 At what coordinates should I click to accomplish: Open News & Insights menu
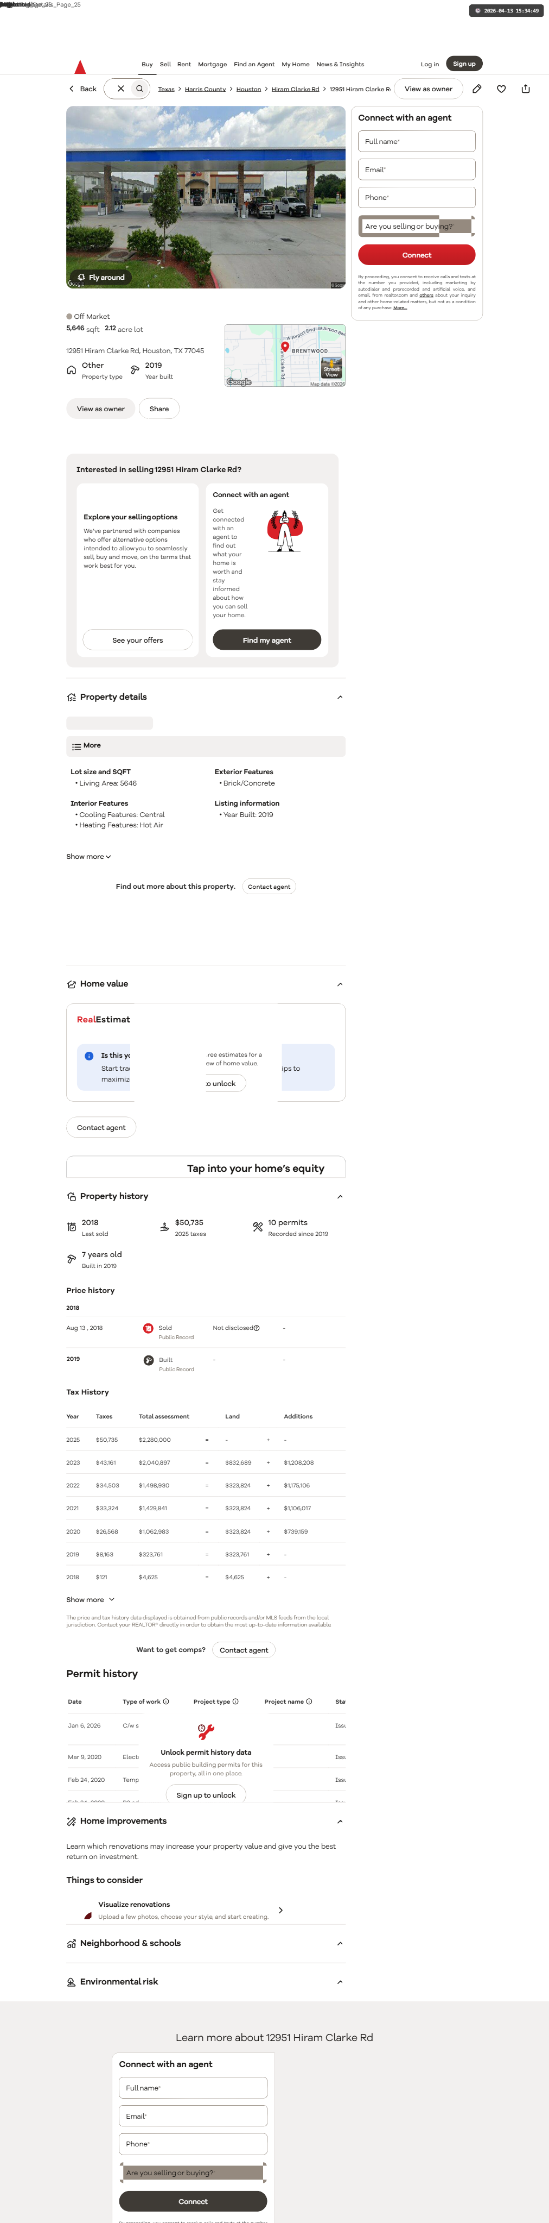[x=341, y=64]
